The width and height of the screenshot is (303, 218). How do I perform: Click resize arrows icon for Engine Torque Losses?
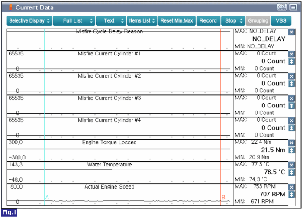click(x=291, y=150)
